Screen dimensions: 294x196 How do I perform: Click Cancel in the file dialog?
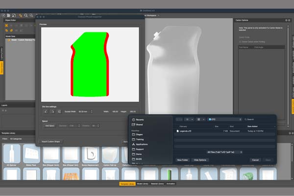tap(255, 160)
